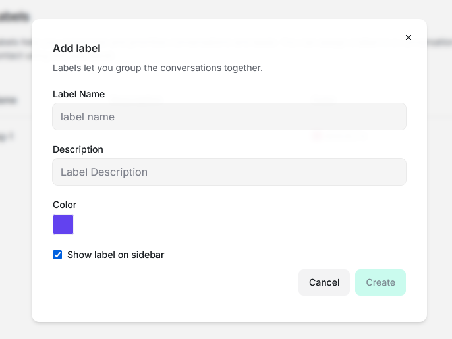Viewport: 452px width, 339px height.
Task: Select the 'Label Name' field caption
Action: click(78, 94)
